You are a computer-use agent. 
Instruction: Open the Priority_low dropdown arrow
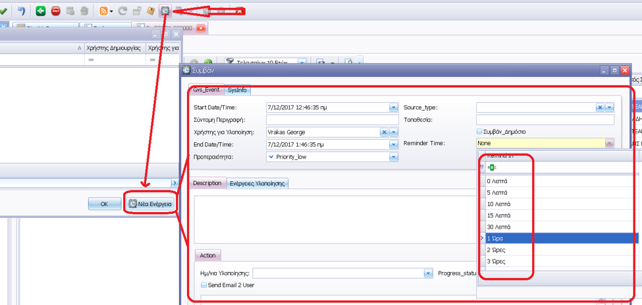point(394,157)
